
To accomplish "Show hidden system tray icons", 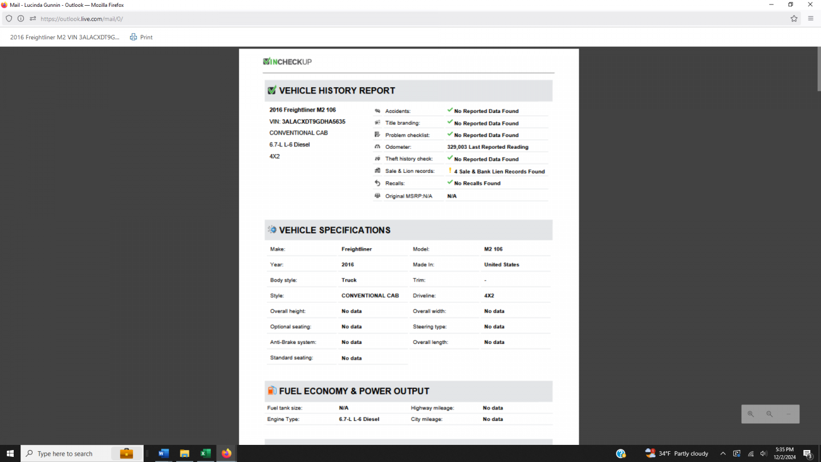I will coord(723,453).
